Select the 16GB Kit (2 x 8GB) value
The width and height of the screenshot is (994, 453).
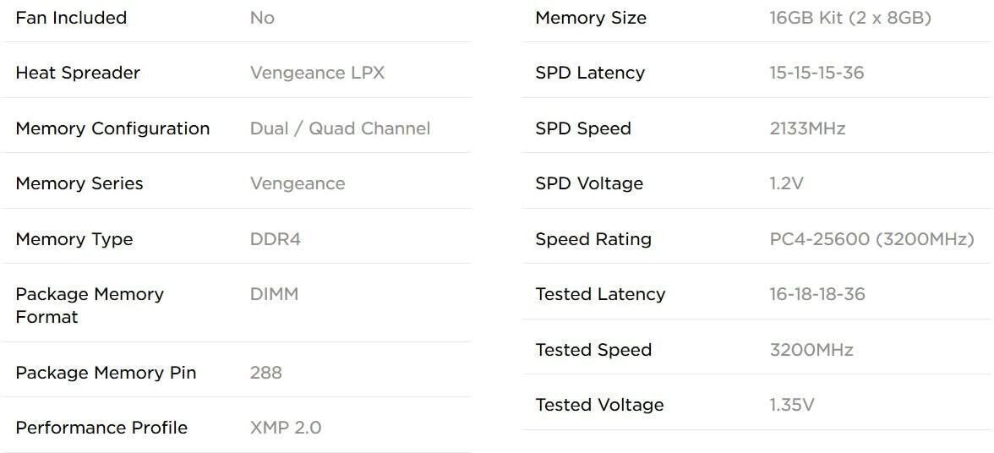[849, 18]
